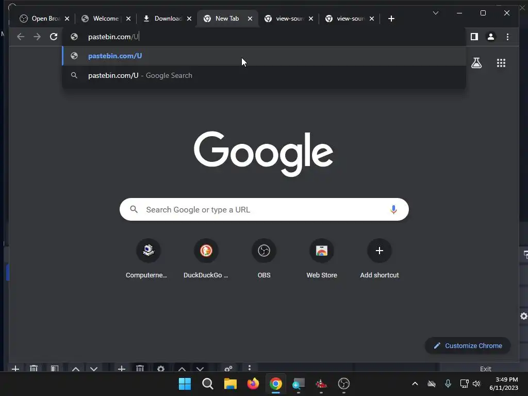
Task: Go back with the back arrow
Action: pyautogui.click(x=21, y=37)
